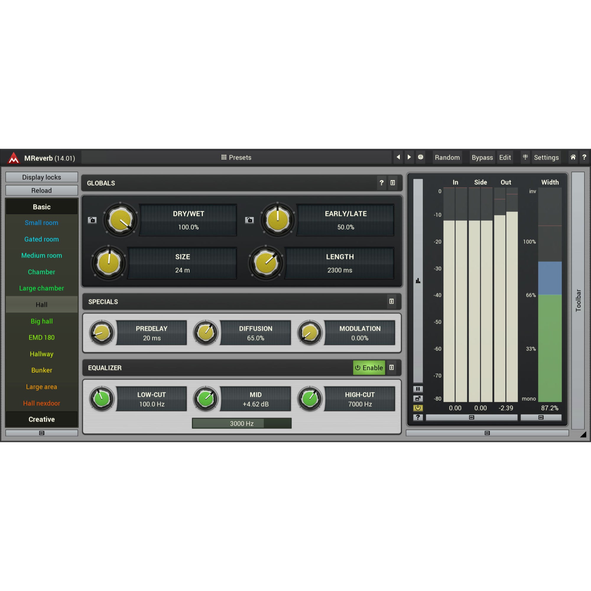Collapse the preset list panel
Screen dimensions: 591x591
point(42,433)
